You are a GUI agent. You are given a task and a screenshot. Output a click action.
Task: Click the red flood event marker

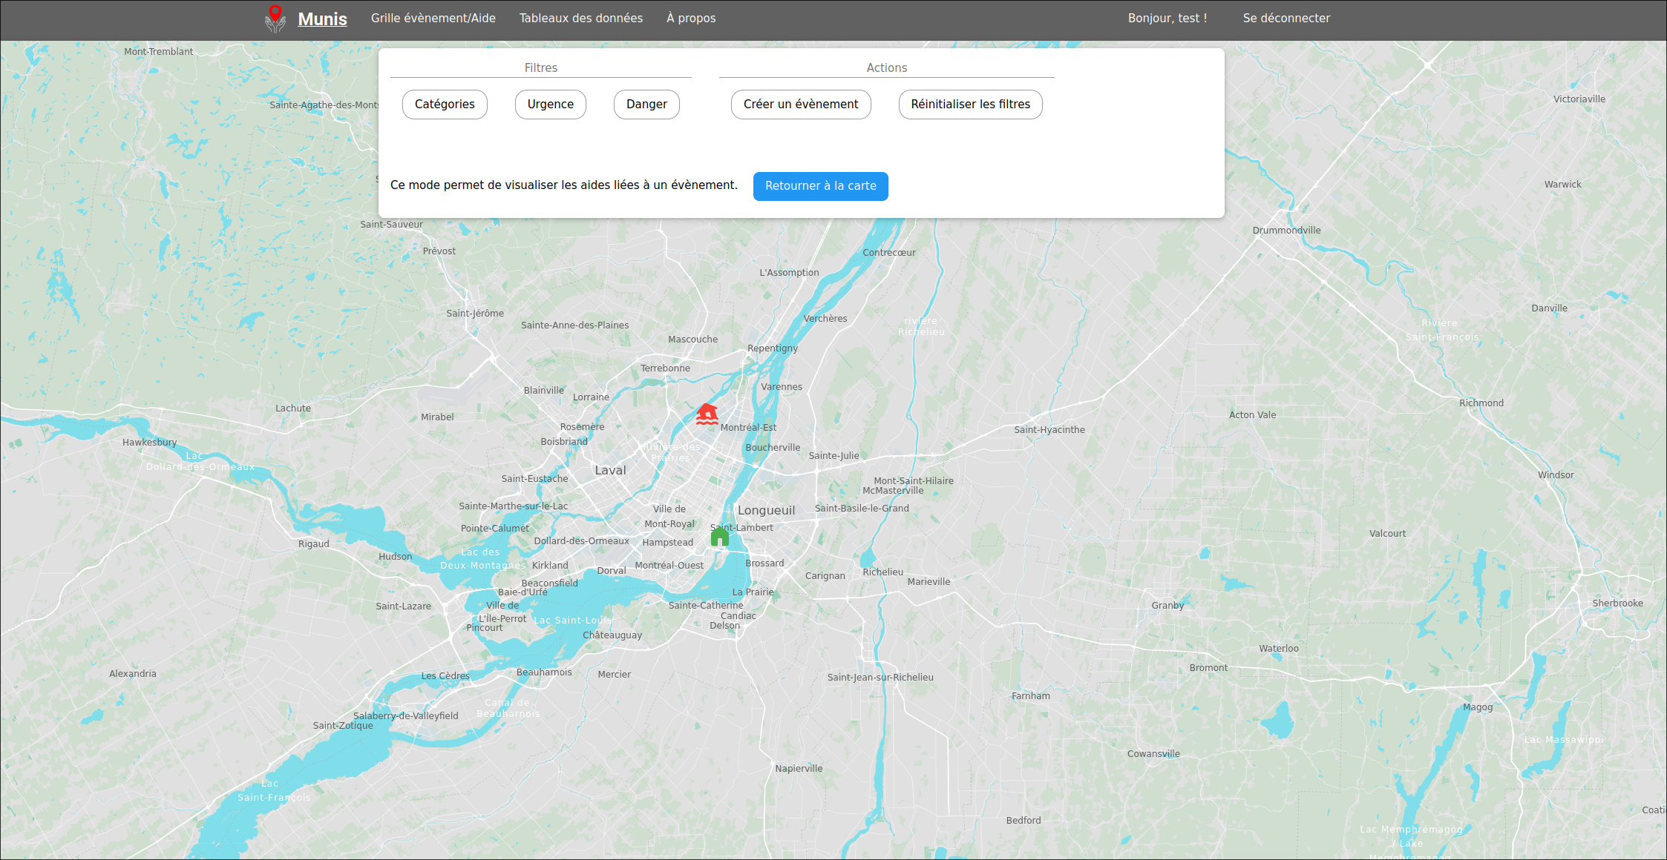tap(707, 414)
